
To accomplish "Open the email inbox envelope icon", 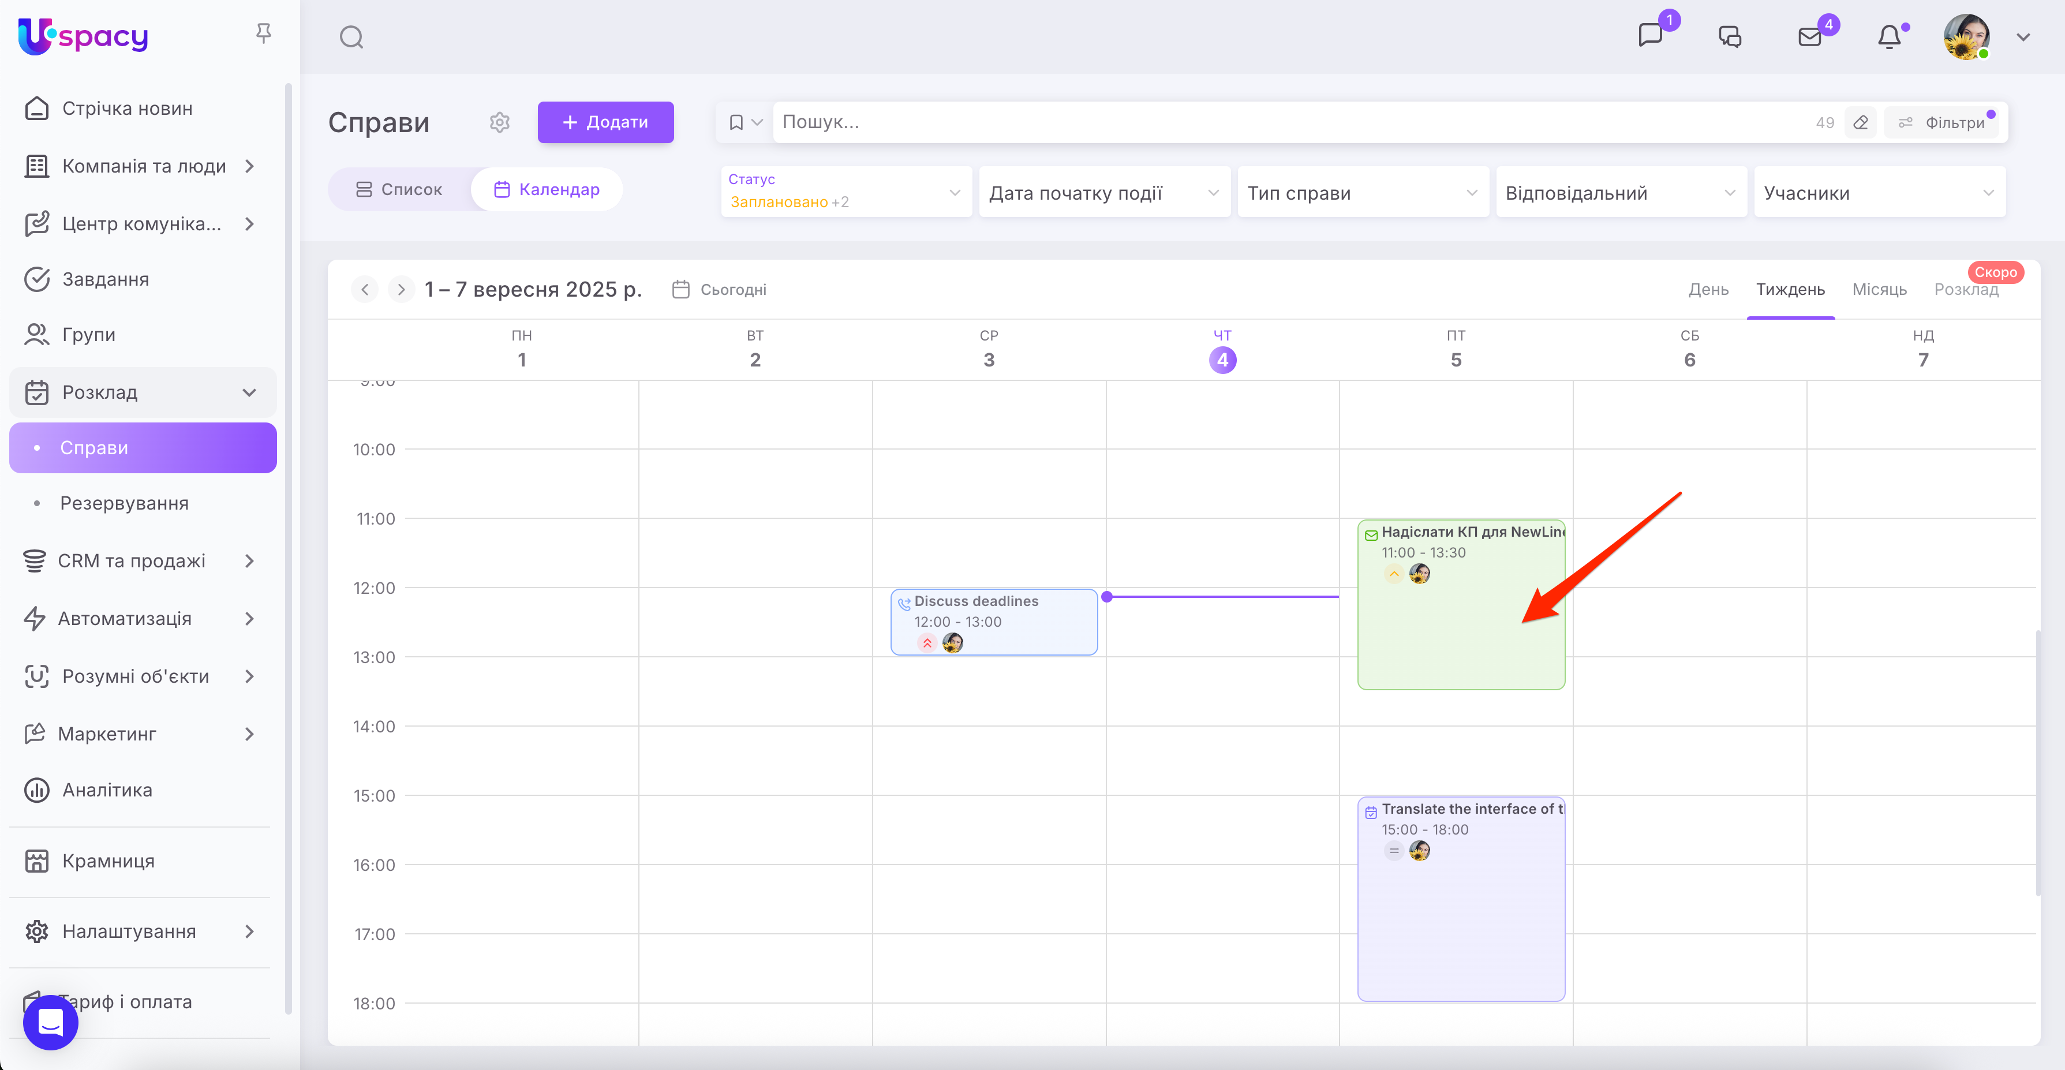I will pos(1809,37).
